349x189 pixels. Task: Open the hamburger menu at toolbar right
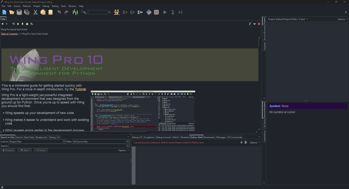[x=346, y=12]
